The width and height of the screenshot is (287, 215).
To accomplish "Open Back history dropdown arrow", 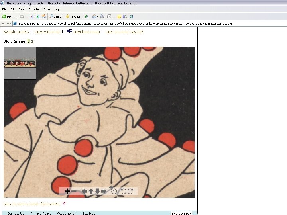I will click(16, 16).
